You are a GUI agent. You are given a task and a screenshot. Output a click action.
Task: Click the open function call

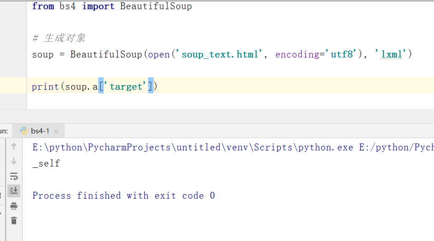click(x=159, y=54)
